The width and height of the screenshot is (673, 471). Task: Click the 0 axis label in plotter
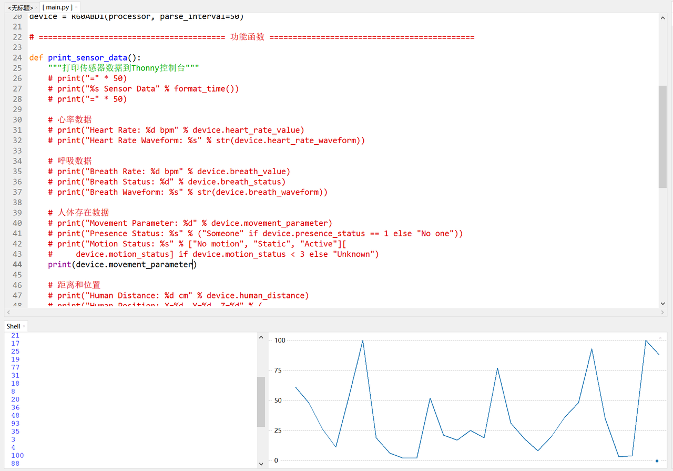tap(276, 460)
